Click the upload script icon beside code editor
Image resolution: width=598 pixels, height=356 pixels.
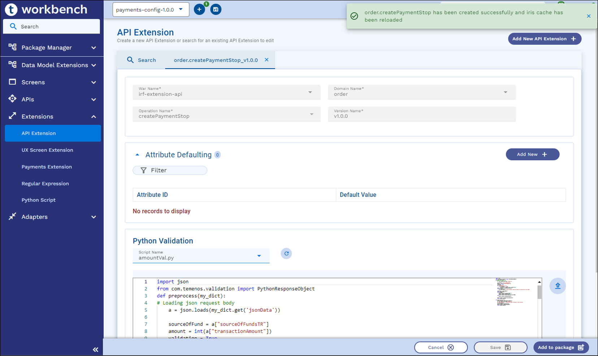tap(557, 286)
